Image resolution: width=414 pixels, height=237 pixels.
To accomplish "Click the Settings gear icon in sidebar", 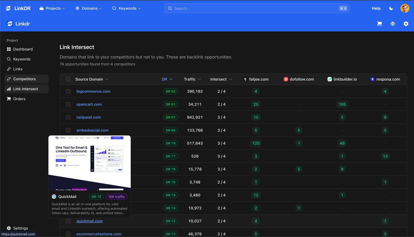I will pos(9,228).
